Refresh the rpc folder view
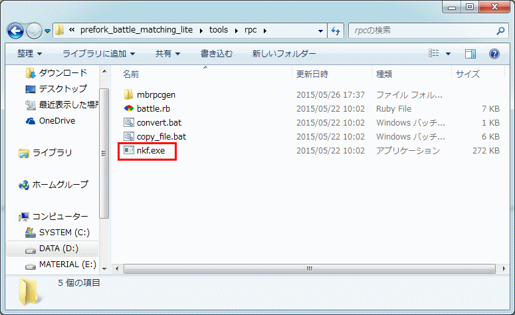This screenshot has width=515, height=315. pyautogui.click(x=336, y=31)
